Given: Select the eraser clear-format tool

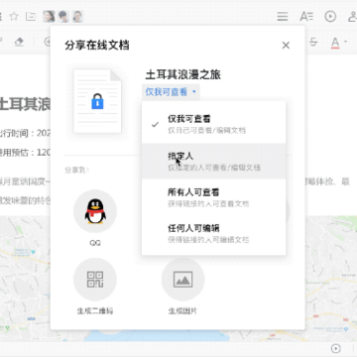Looking at the screenshot, I should (x=20, y=42).
